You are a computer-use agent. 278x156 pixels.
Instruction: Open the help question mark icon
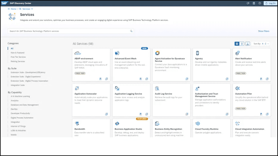(260, 3)
